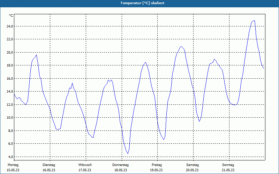Click the Freitag day label

point(157,165)
